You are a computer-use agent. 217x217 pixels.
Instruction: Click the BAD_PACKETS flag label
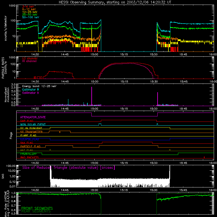[x=30, y=157]
